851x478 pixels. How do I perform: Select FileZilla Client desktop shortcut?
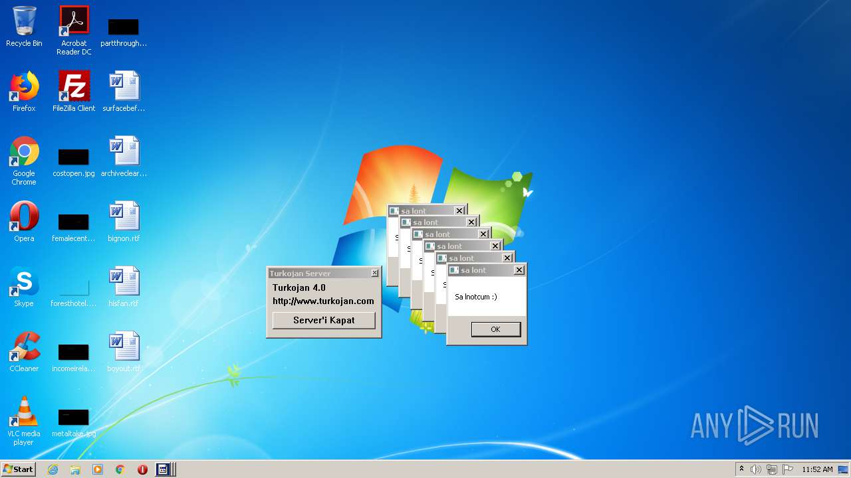(x=74, y=92)
